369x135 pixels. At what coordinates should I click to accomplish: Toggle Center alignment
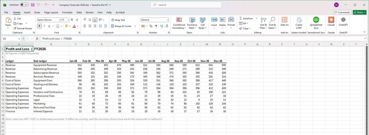[x=90, y=26]
